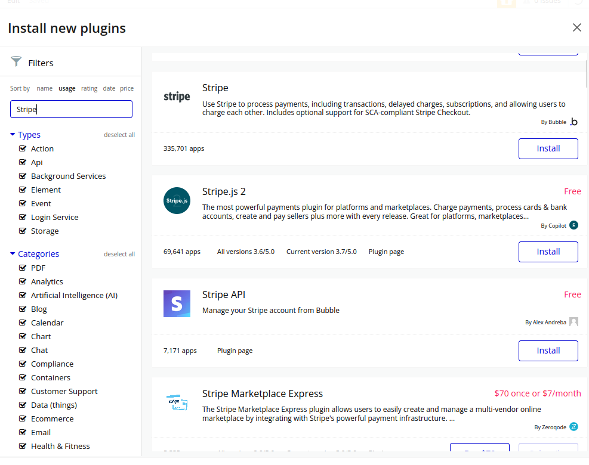Install the Stripe API plugin
The image size is (589, 465).
pos(548,351)
